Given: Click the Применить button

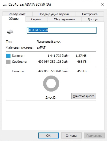Looking at the screenshot, I should click(94, 136).
